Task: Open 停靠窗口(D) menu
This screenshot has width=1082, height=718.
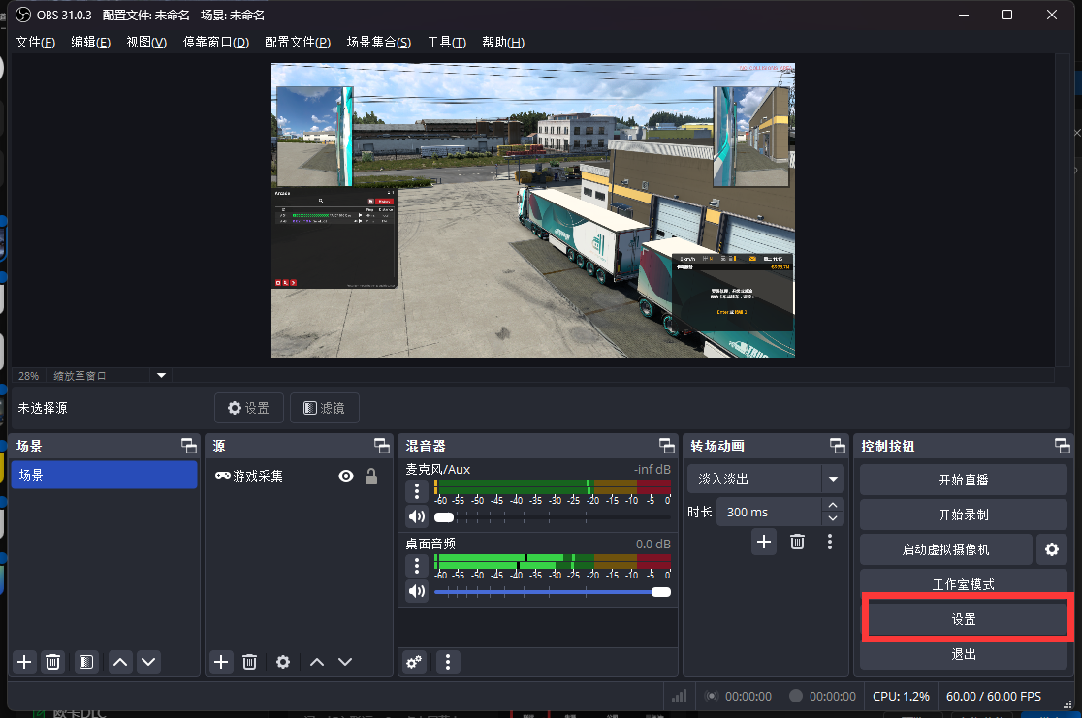Action: (x=215, y=42)
